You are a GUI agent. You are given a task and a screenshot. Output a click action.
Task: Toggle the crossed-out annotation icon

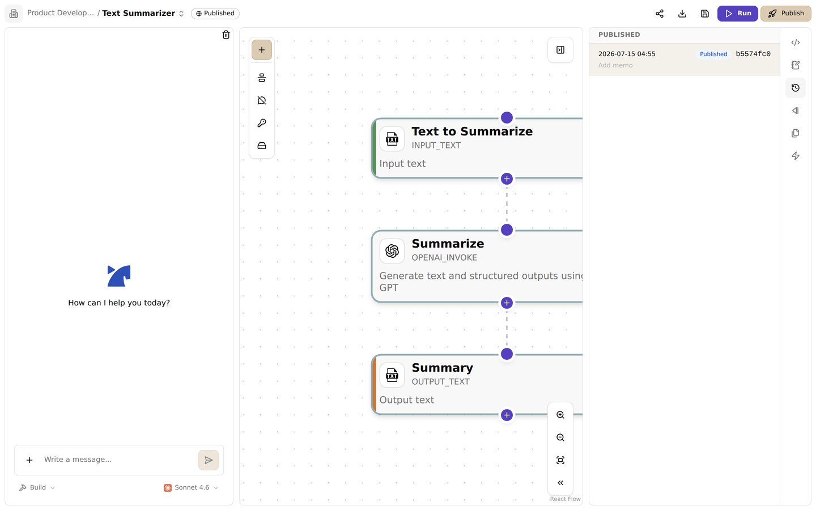point(262,100)
